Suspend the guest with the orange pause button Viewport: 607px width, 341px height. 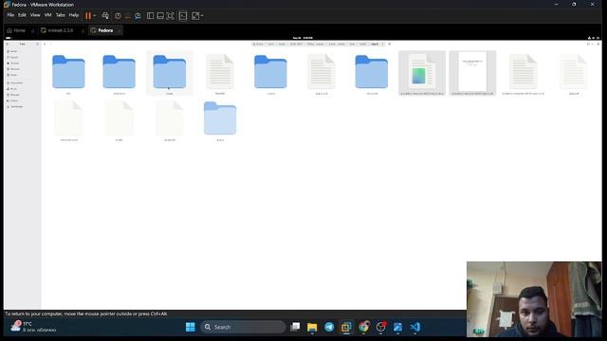click(x=88, y=16)
